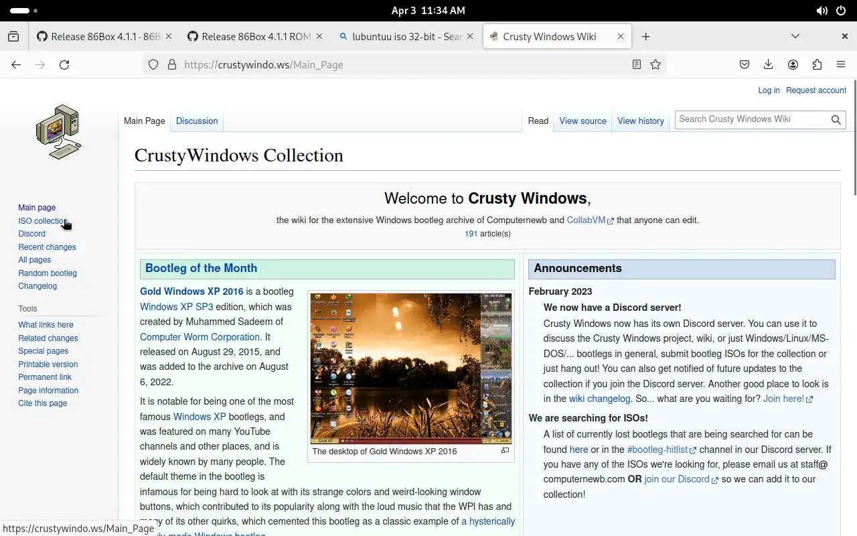Screen dimensions: 857x536
Task: Open the clock and date in top bar
Action: [x=428, y=11]
